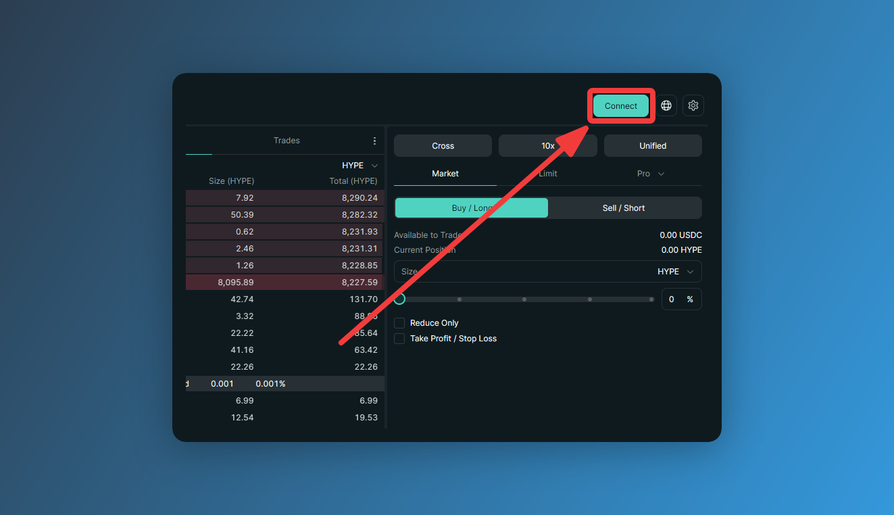Screen dimensions: 894x515
Task: Enable the Reduce Only checkbox
Action: coord(399,323)
